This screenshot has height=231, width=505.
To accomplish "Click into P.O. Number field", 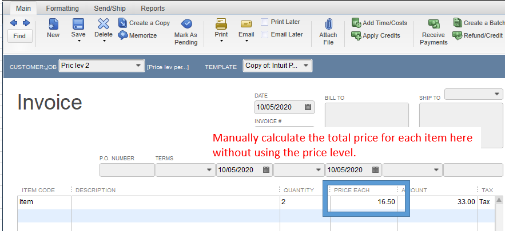I will pos(127,170).
